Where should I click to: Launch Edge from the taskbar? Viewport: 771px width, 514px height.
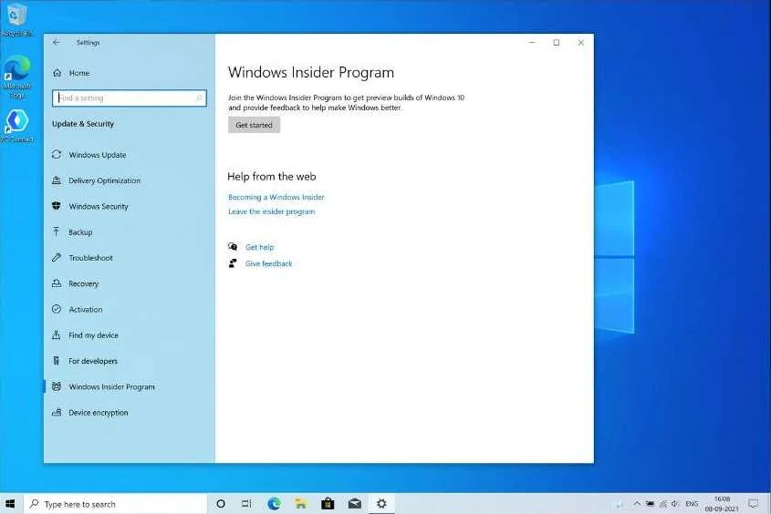[274, 504]
